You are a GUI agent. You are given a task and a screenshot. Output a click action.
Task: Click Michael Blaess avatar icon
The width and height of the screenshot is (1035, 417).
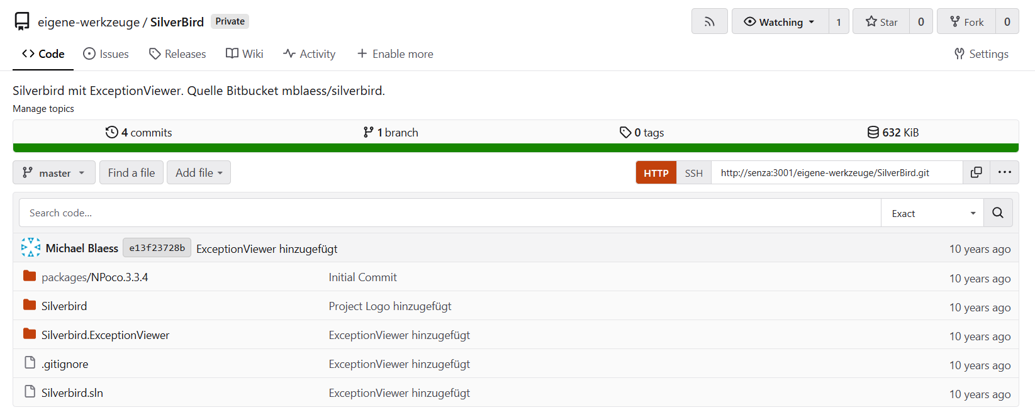pyautogui.click(x=31, y=247)
